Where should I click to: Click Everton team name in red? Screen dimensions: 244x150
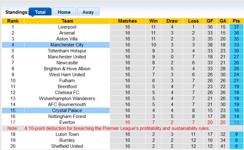coord(67,122)
